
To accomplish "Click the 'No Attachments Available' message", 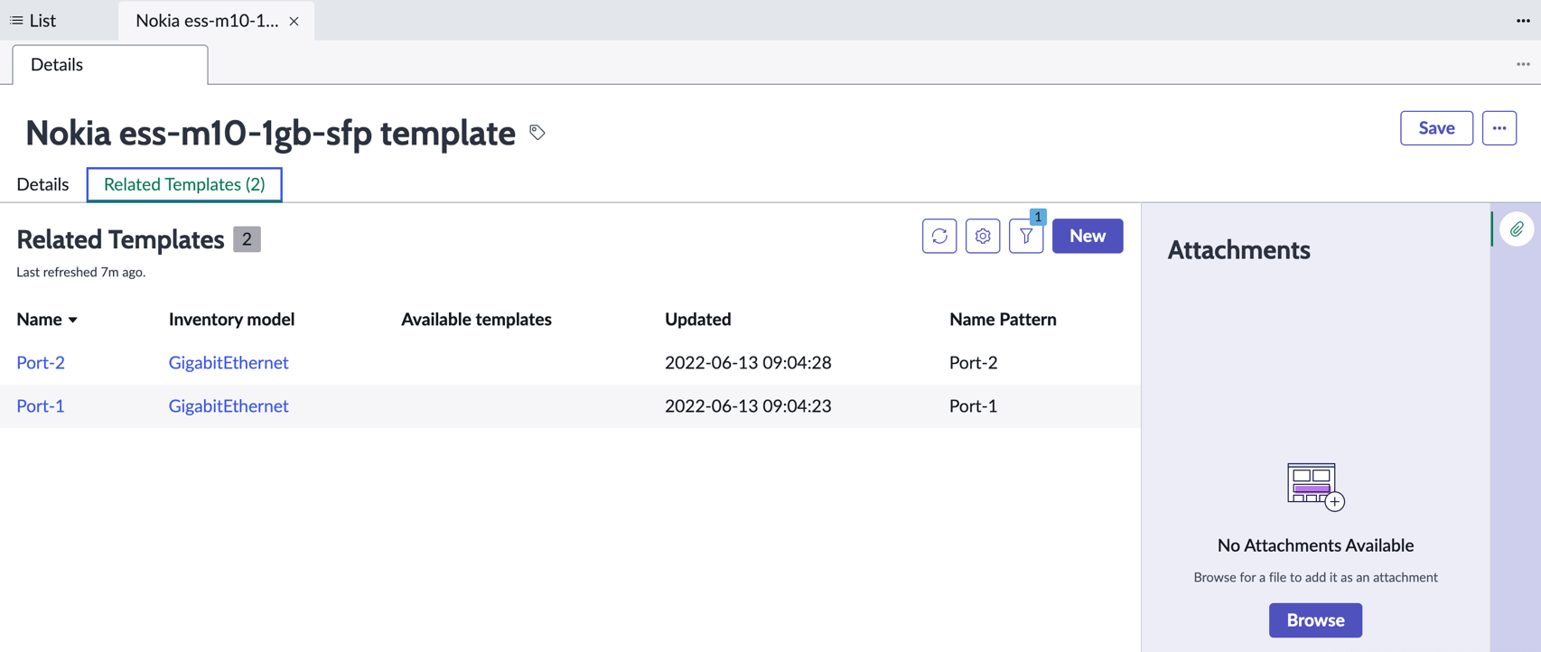I will point(1315,545).
